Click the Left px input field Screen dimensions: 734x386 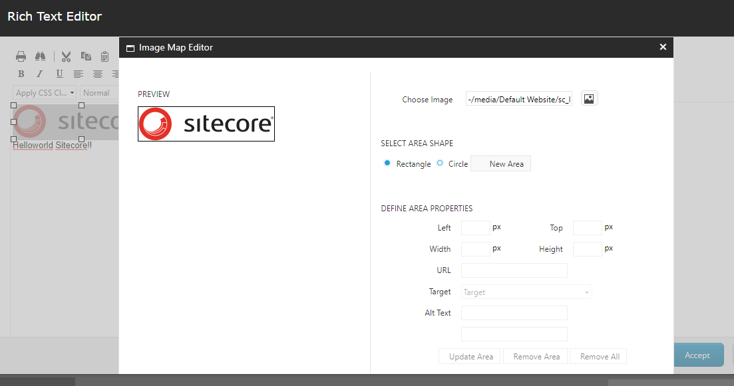476,228
